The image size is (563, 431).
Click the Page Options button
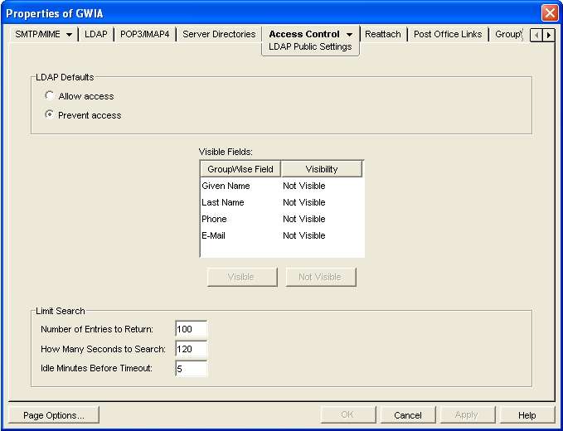click(54, 415)
